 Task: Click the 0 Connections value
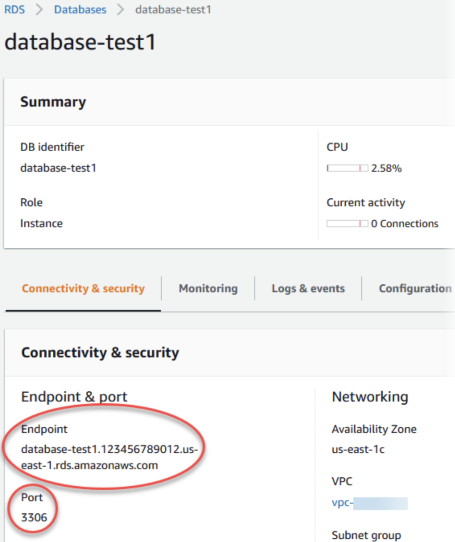405,224
